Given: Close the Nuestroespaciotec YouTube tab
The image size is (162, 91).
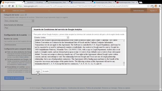Looking at the screenshot, I should tap(137, 2).
